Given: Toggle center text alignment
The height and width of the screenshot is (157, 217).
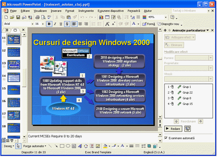Looking at the screenshot, I should (80, 24).
